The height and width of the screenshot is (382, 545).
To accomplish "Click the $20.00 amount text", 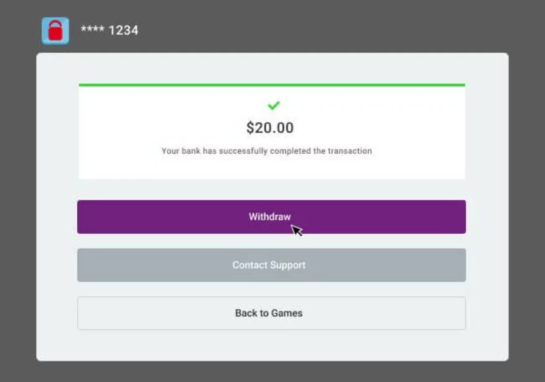I will click(x=270, y=128).
